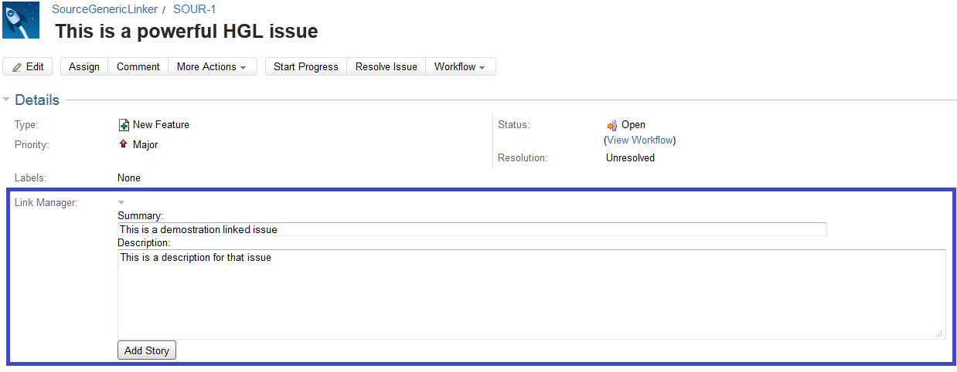Click the Open status icon
This screenshot has width=957, height=372.
[x=612, y=125]
